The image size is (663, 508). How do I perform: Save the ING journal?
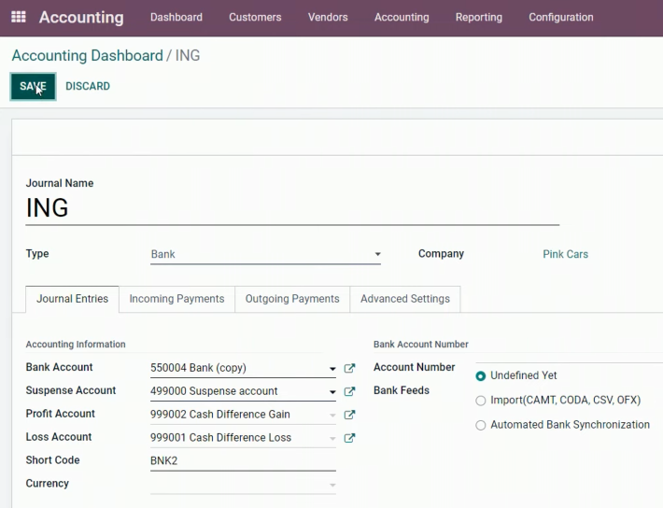(x=33, y=86)
